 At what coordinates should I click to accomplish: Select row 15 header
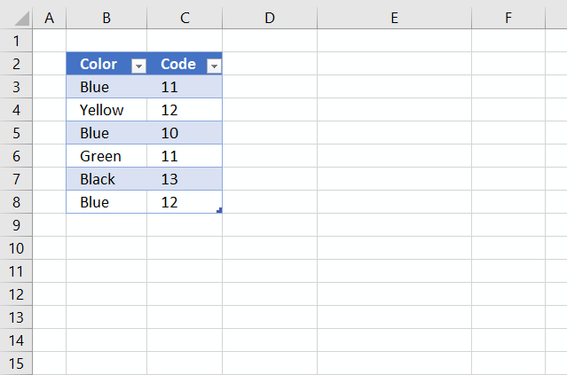(16, 363)
